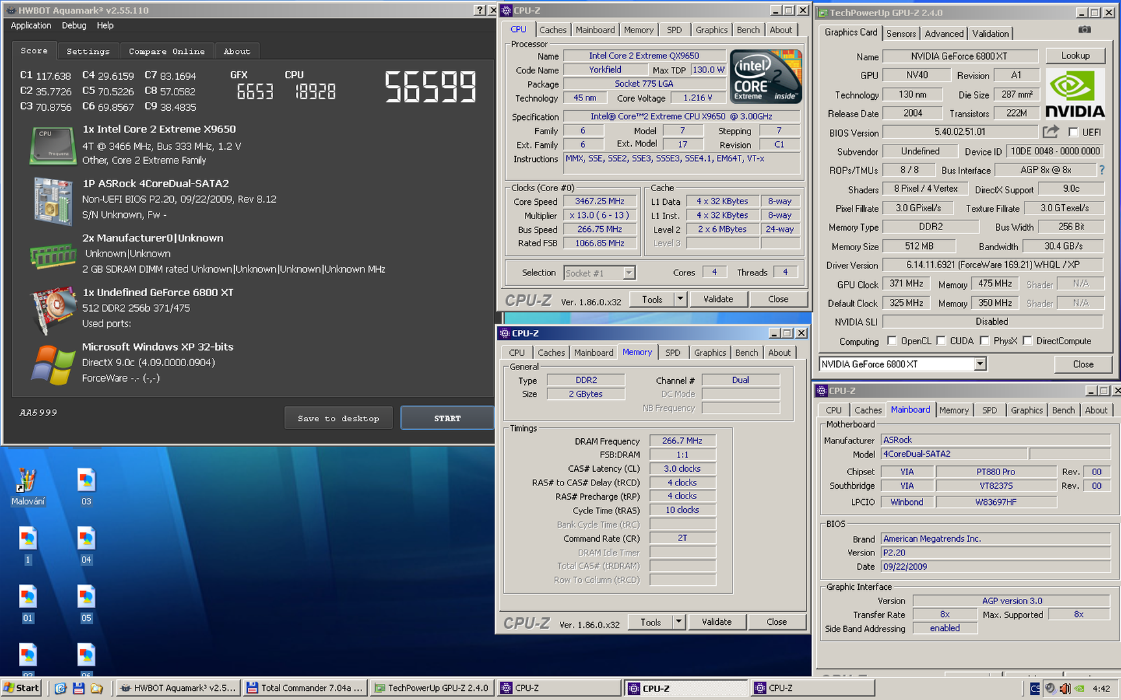This screenshot has width=1121, height=700.
Task: Select desktop file icon labeled 05
Action: click(86, 603)
